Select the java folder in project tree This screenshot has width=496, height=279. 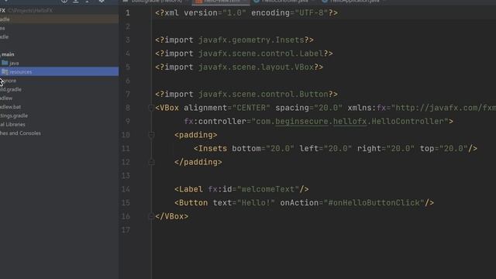pyautogui.click(x=14, y=64)
